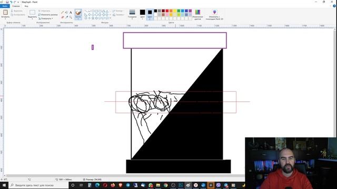The width and height of the screenshot is (337, 189).
Task: Open Google Chrome from the taskbar
Action: pos(165,185)
